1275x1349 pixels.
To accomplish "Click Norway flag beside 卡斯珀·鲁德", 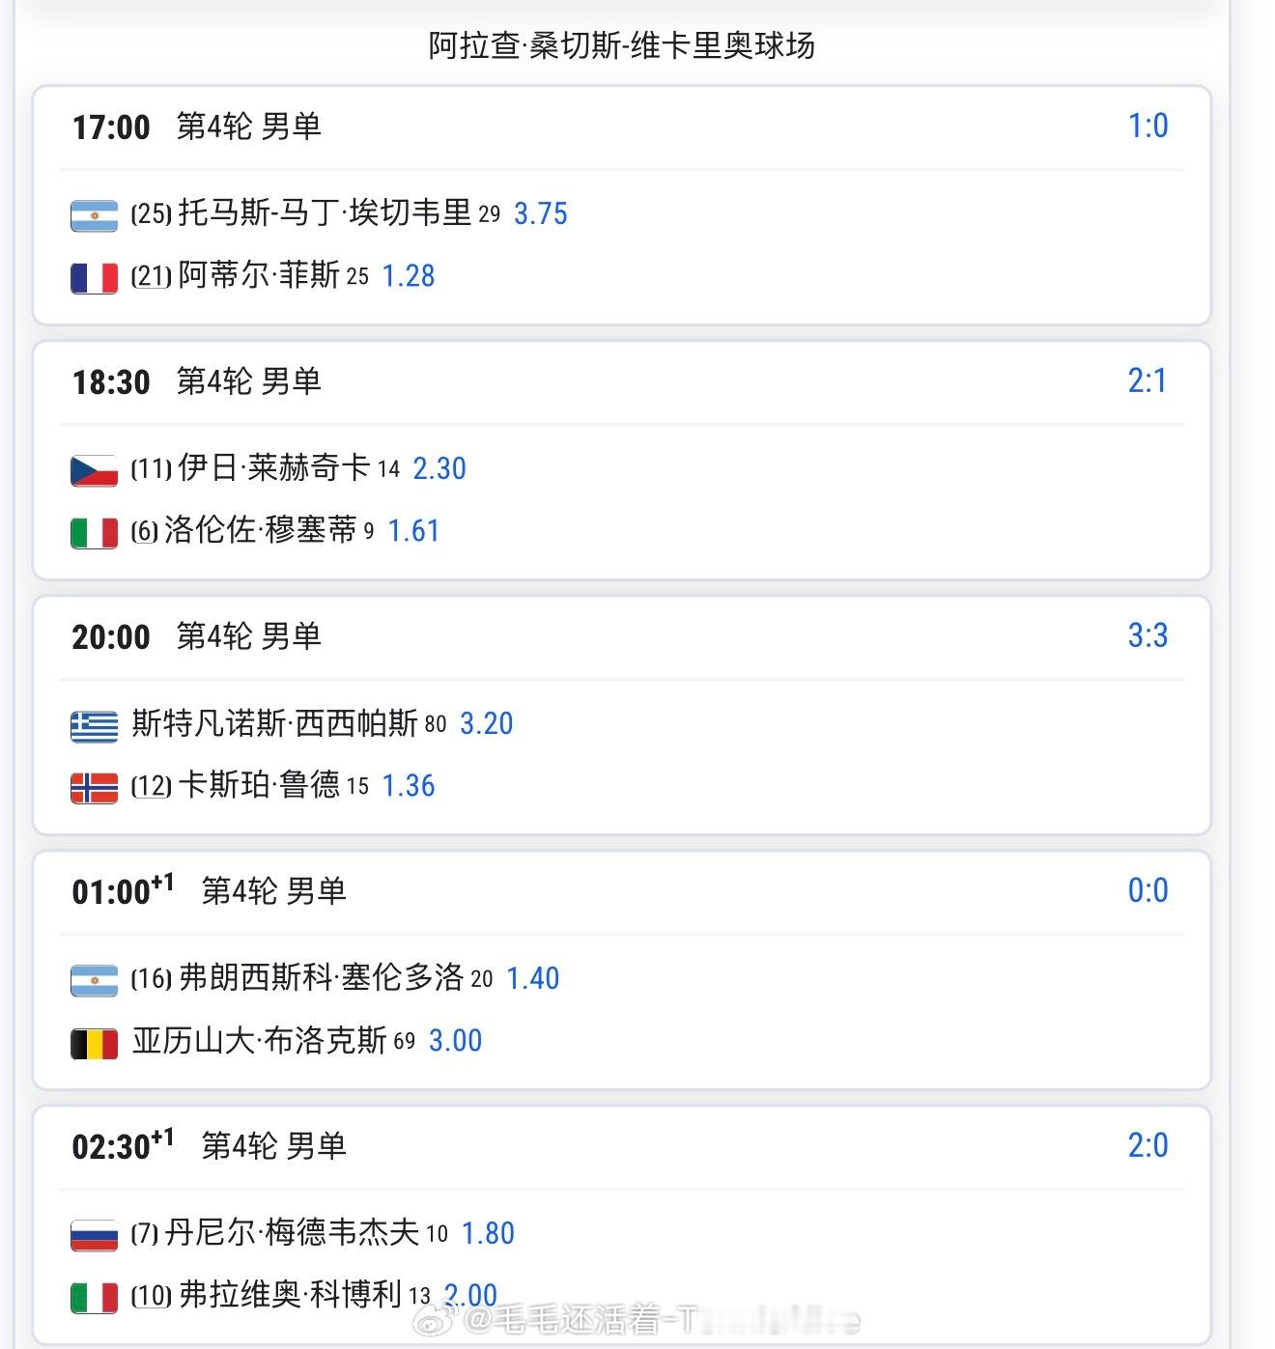I will point(94,787).
